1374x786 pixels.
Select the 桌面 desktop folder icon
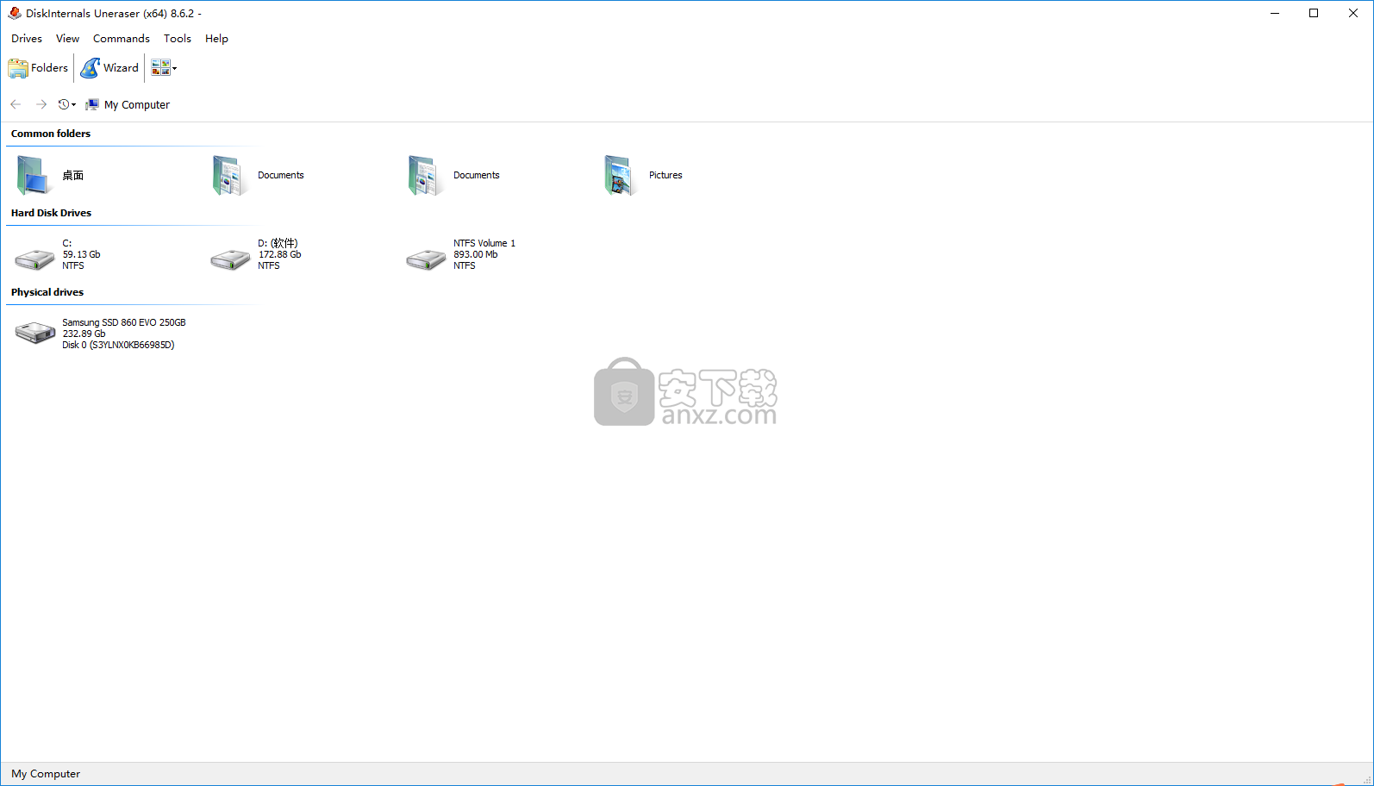click(34, 175)
